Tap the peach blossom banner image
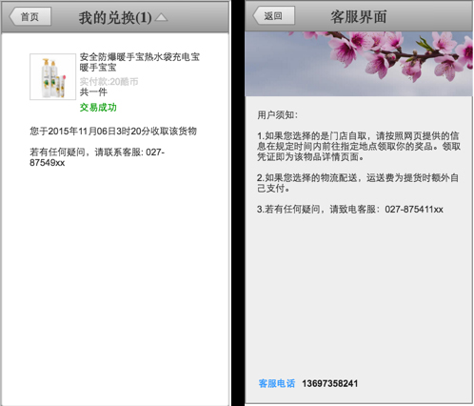Image resolution: width=474 pixels, height=406 pixels. click(359, 64)
